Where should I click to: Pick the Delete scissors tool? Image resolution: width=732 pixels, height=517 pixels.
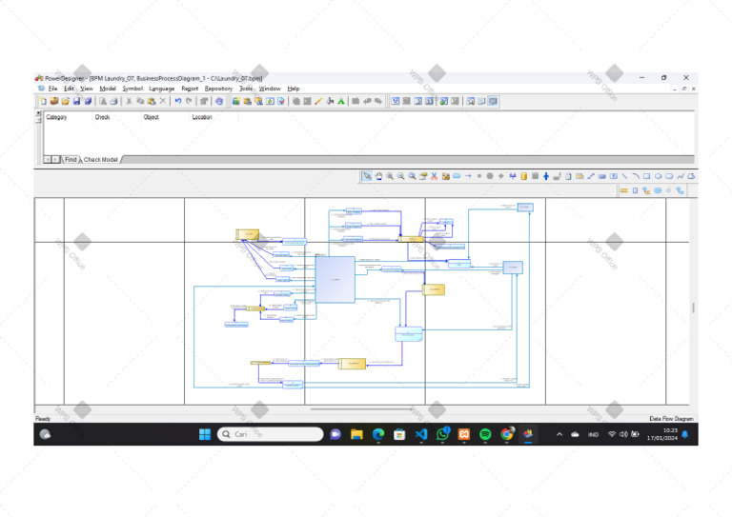pos(434,176)
